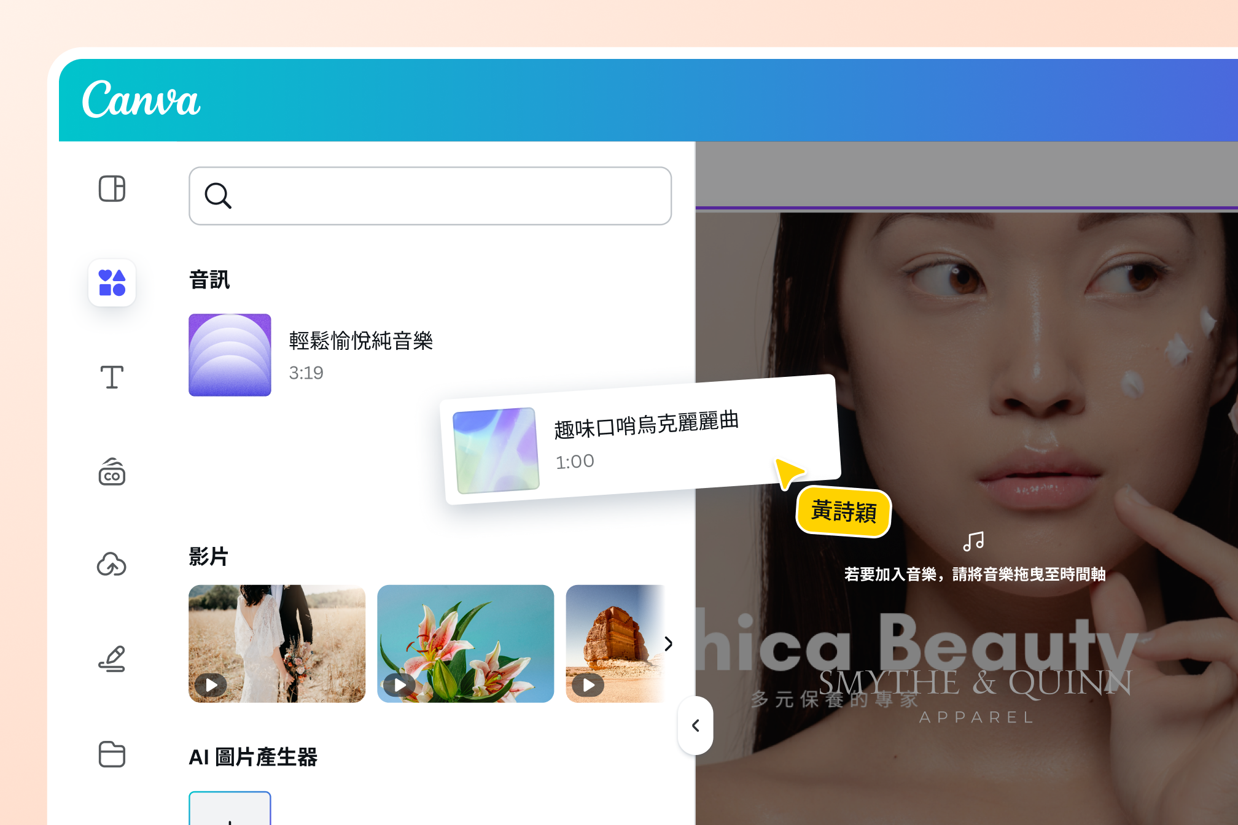The image size is (1238, 825).
Task: Play the desert rock video
Action: pos(588,684)
